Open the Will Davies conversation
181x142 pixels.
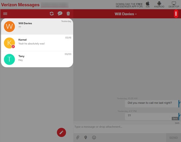click(37, 26)
